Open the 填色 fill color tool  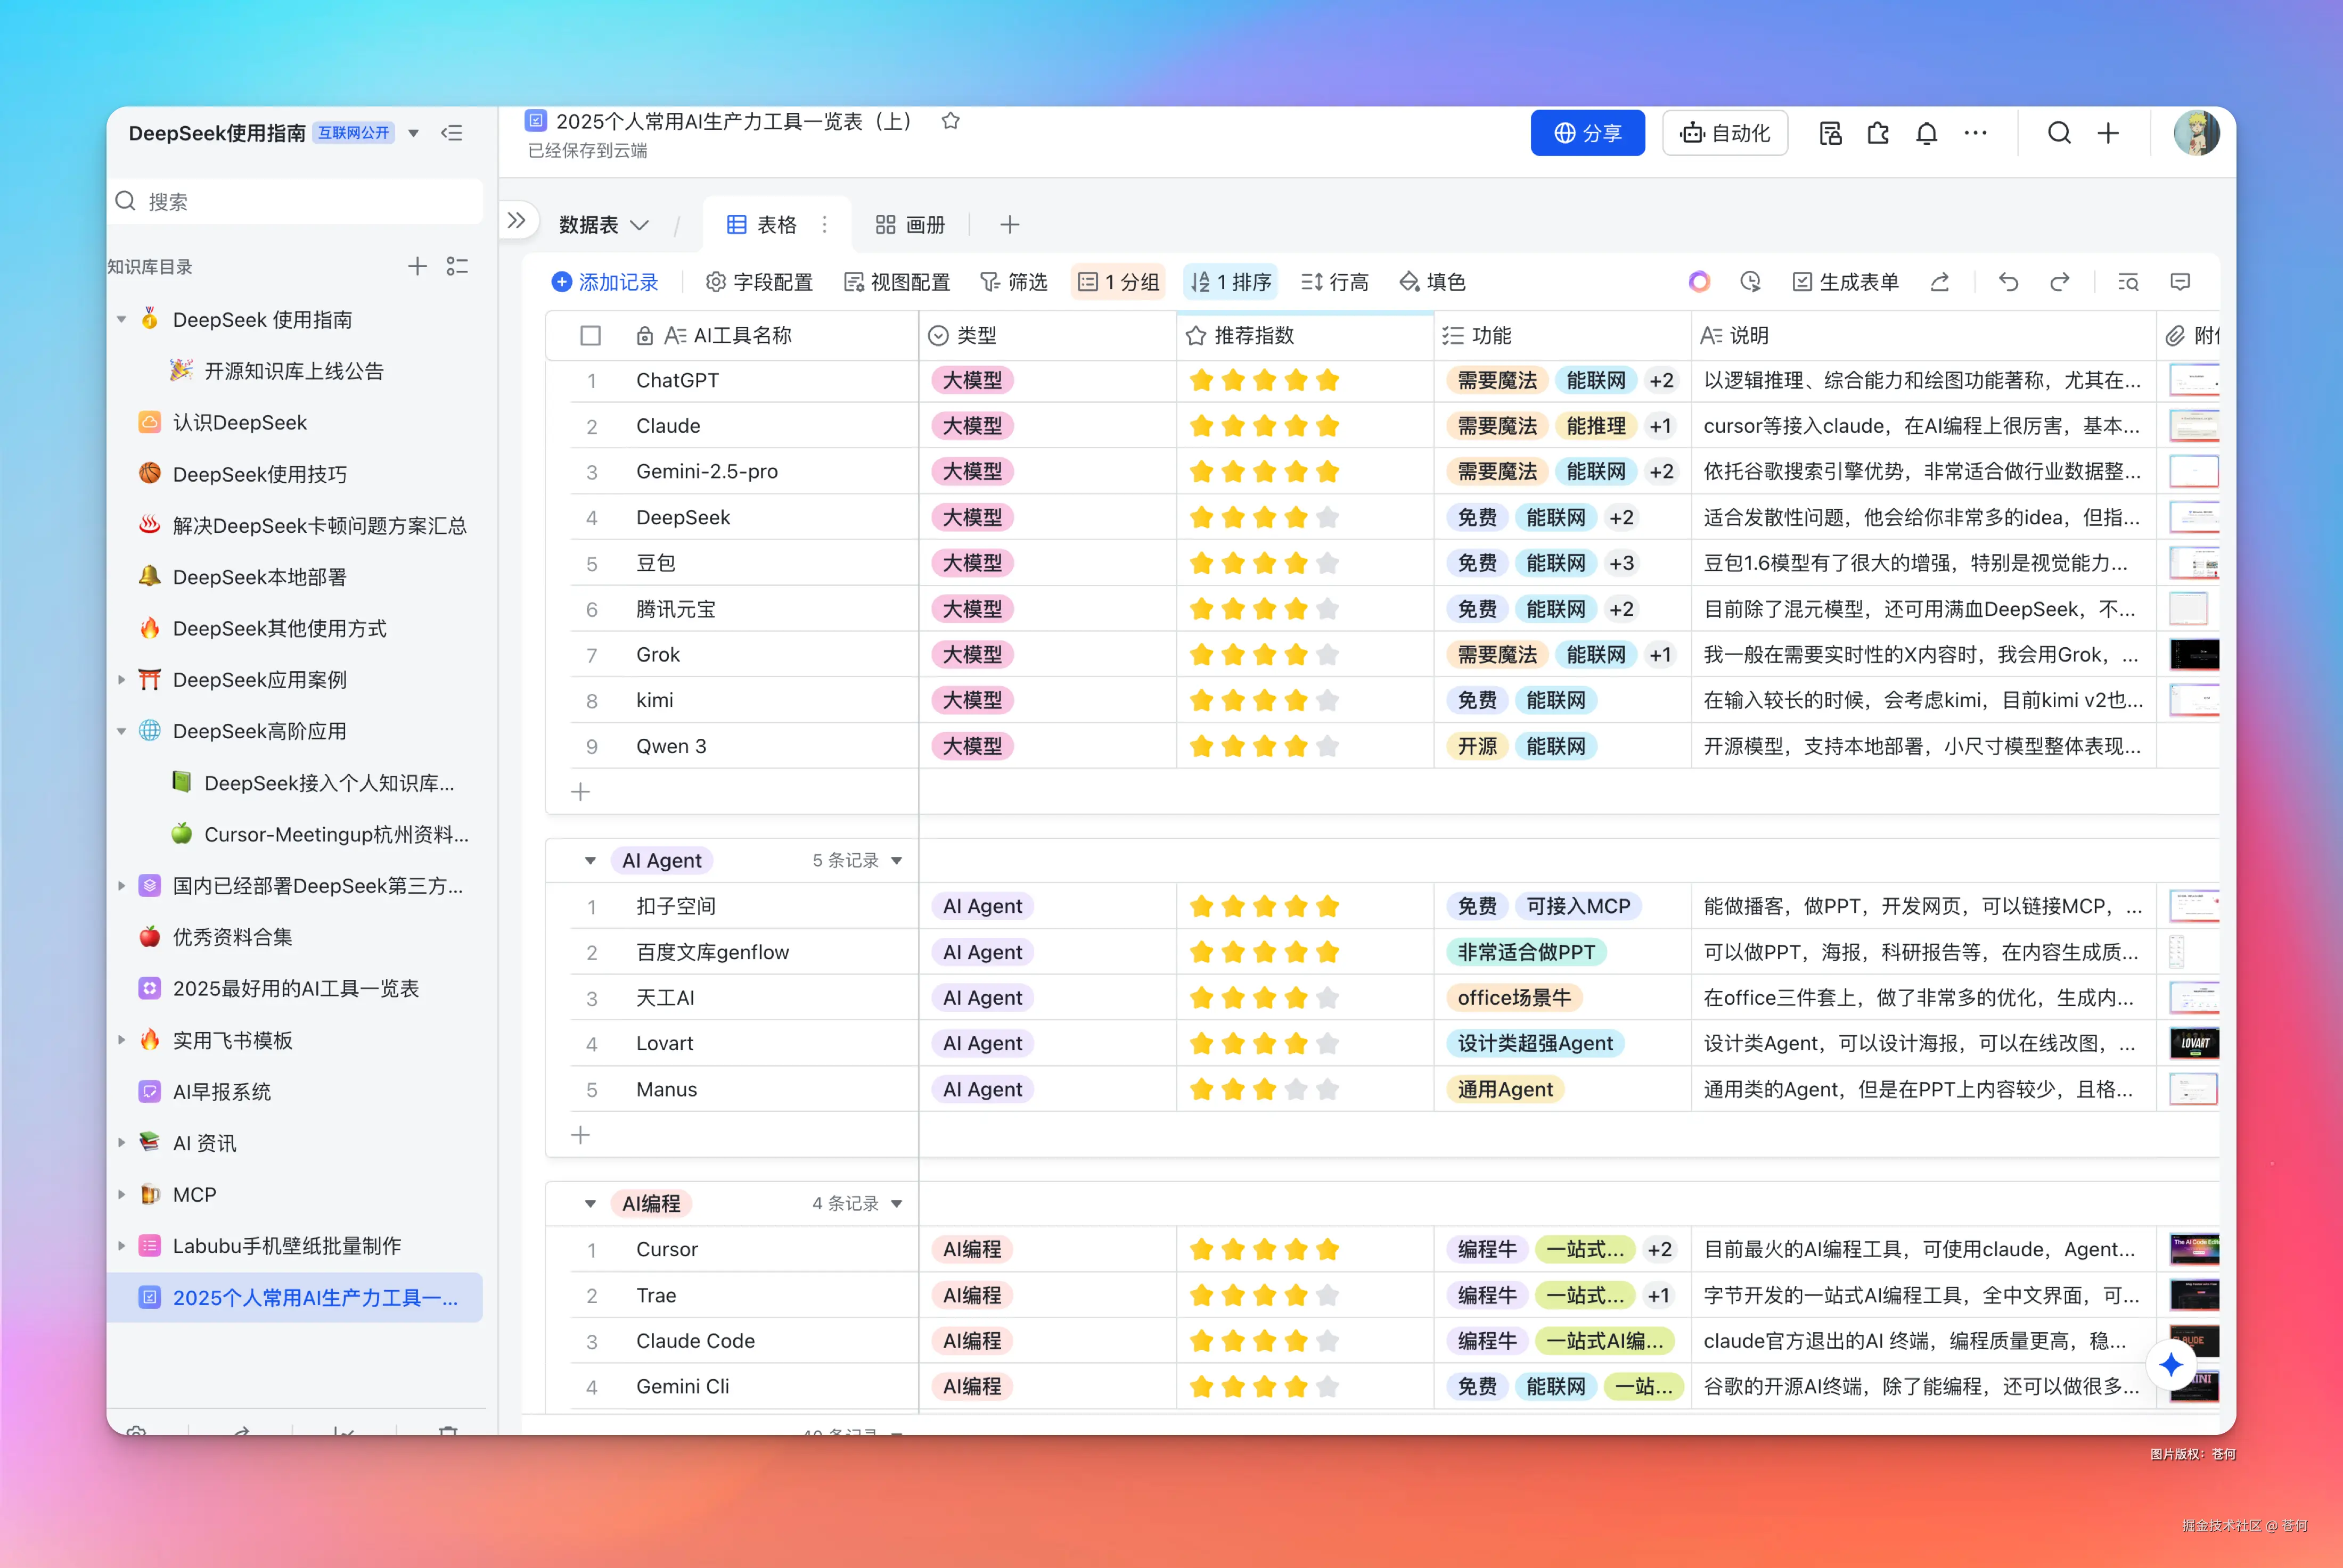pos(1432,282)
